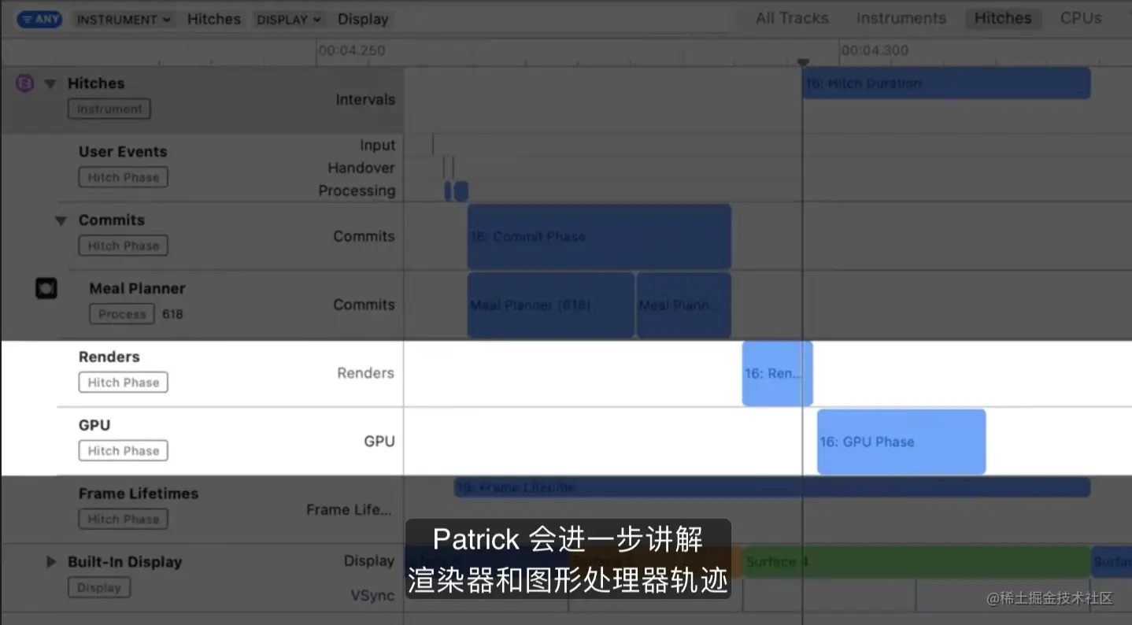The image size is (1132, 625).
Task: Click the 00:04.250 ruler timestamp
Action: click(352, 50)
